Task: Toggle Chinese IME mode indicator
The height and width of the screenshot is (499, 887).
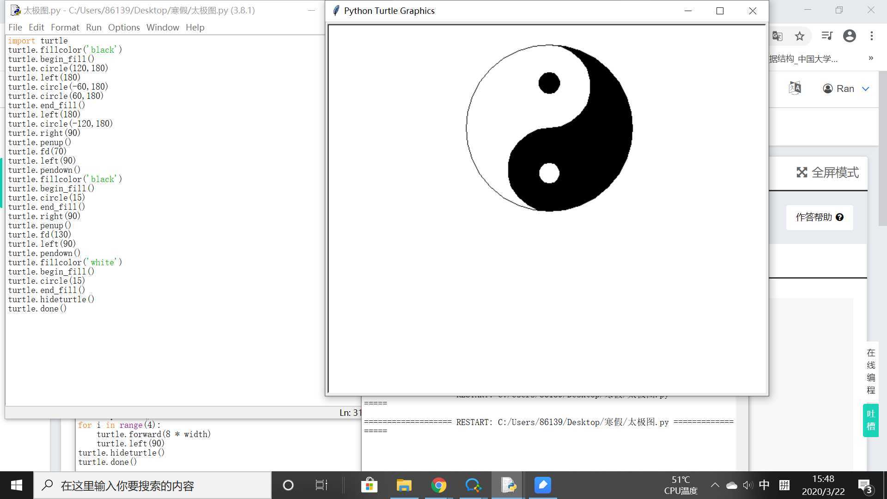Action: pyautogui.click(x=764, y=485)
